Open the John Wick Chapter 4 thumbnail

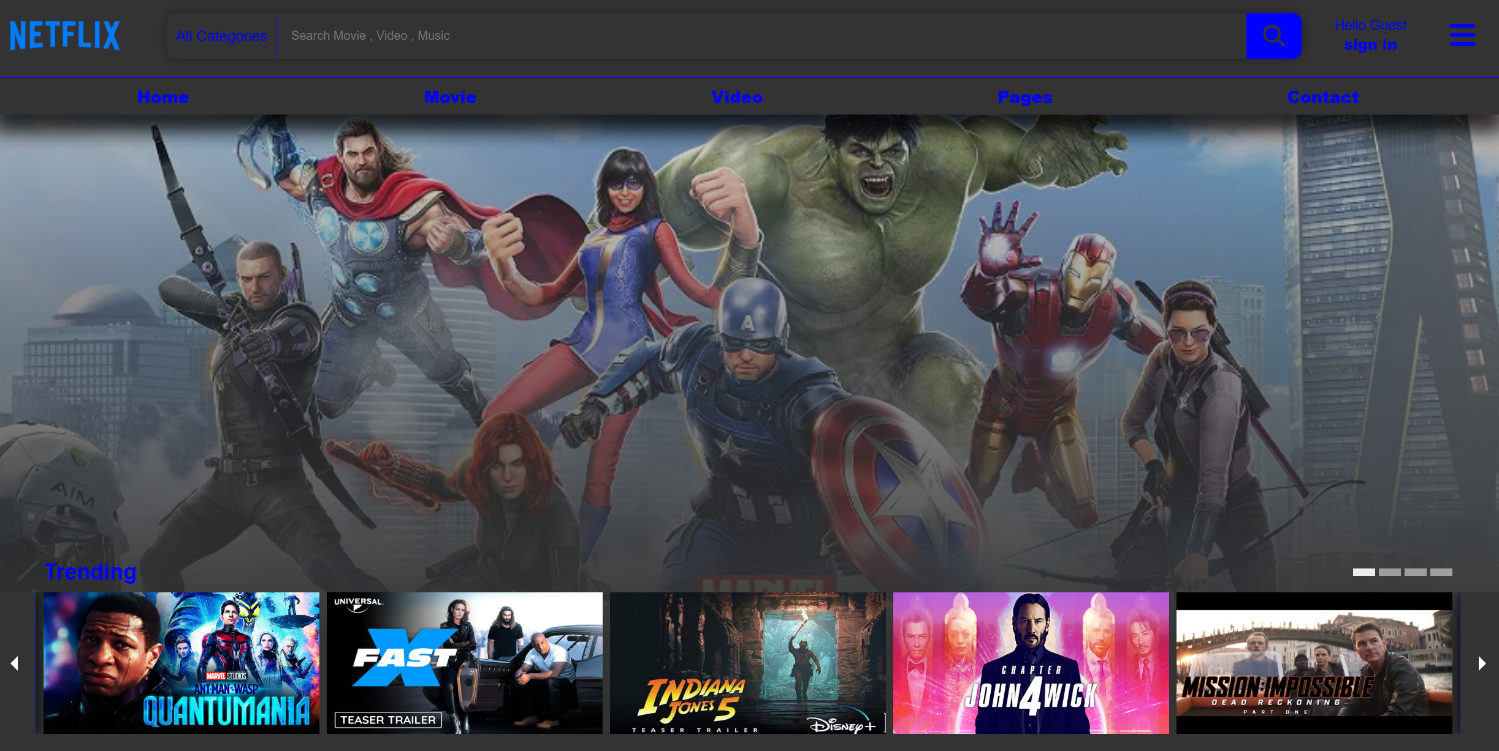(x=1031, y=663)
